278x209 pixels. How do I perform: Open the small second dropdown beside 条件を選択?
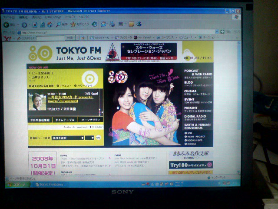tap(89, 138)
